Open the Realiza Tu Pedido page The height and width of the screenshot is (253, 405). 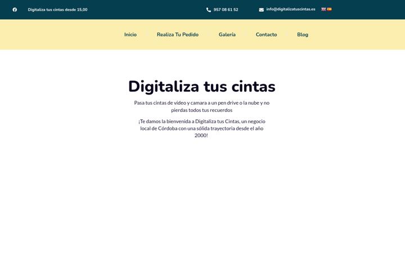178,35
